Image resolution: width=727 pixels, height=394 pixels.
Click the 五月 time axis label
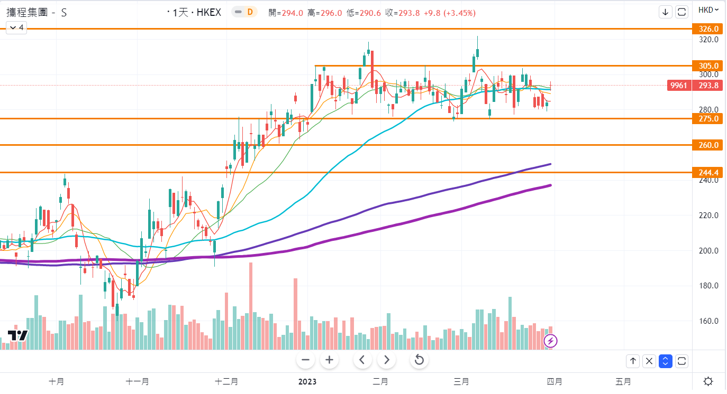[623, 381]
